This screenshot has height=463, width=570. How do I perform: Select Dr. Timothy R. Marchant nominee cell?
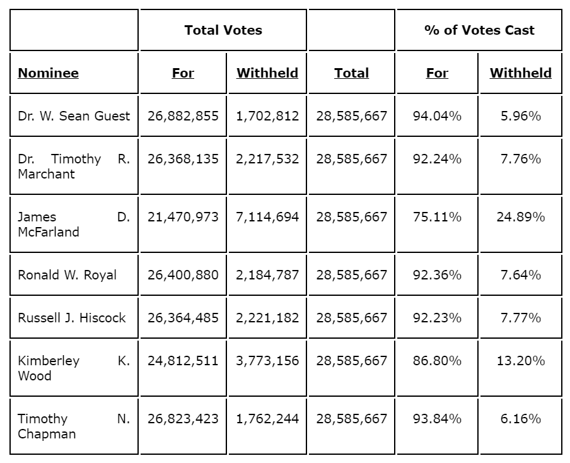coord(74,167)
